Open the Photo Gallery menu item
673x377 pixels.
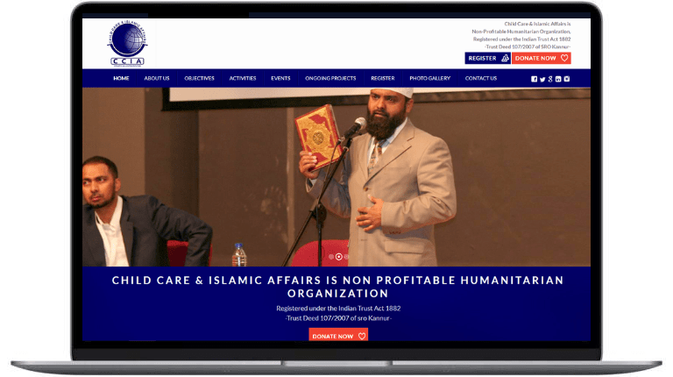point(429,79)
